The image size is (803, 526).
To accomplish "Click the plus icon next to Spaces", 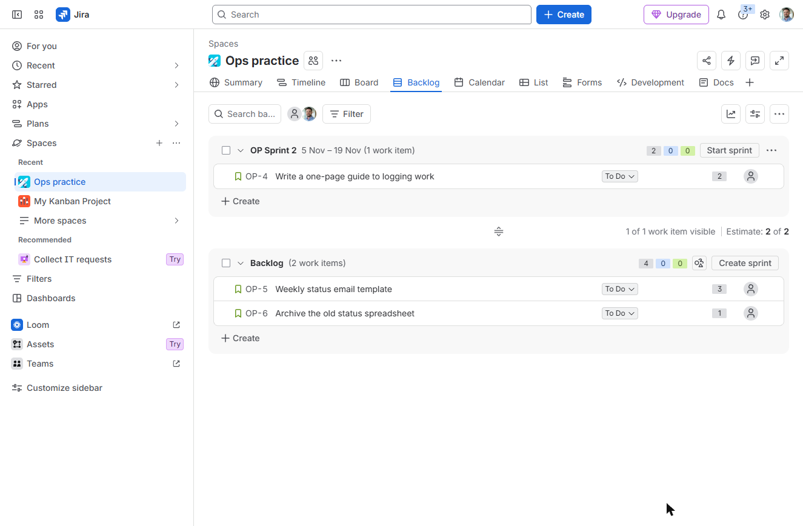I will point(159,143).
